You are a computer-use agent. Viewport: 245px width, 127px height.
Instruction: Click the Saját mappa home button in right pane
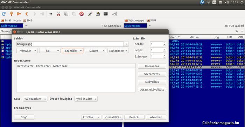(134, 21)
